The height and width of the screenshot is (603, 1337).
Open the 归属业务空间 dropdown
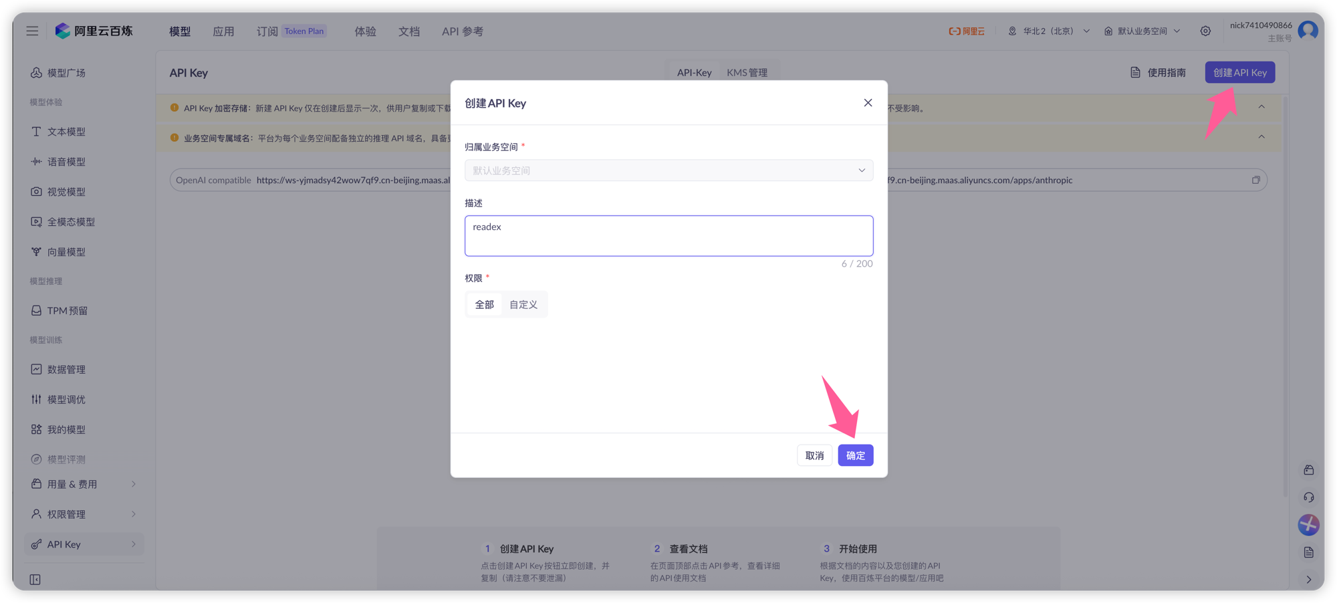tap(668, 170)
